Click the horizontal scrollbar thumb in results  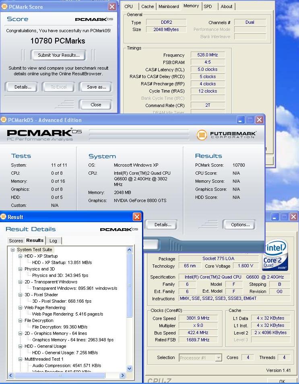coord(60,375)
